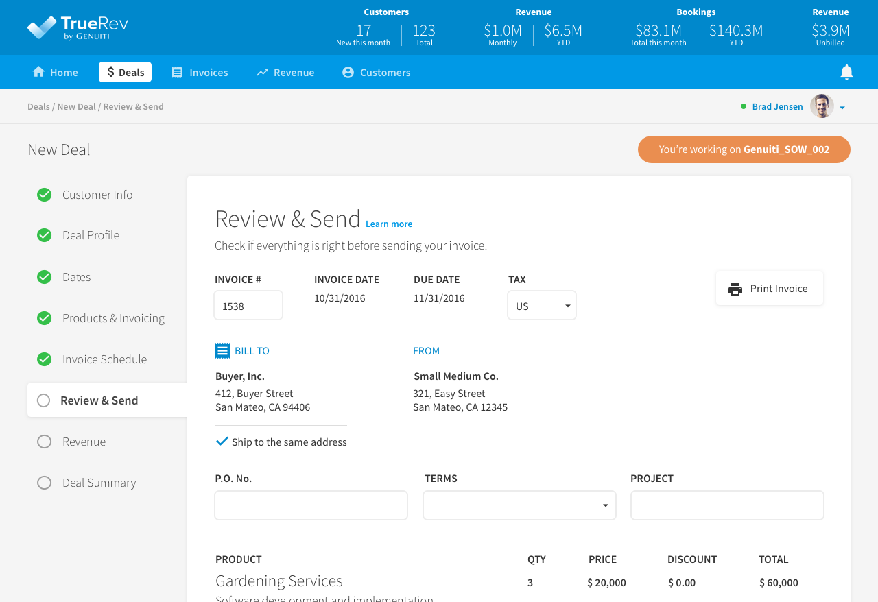This screenshot has width=878, height=602.
Task: Click the Invoice # field showing 1538
Action: (x=248, y=305)
